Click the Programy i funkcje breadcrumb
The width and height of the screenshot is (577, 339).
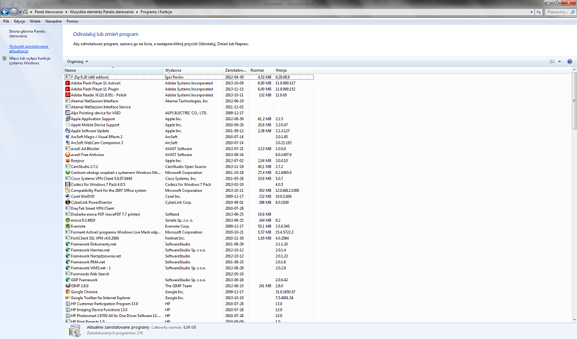tap(156, 12)
